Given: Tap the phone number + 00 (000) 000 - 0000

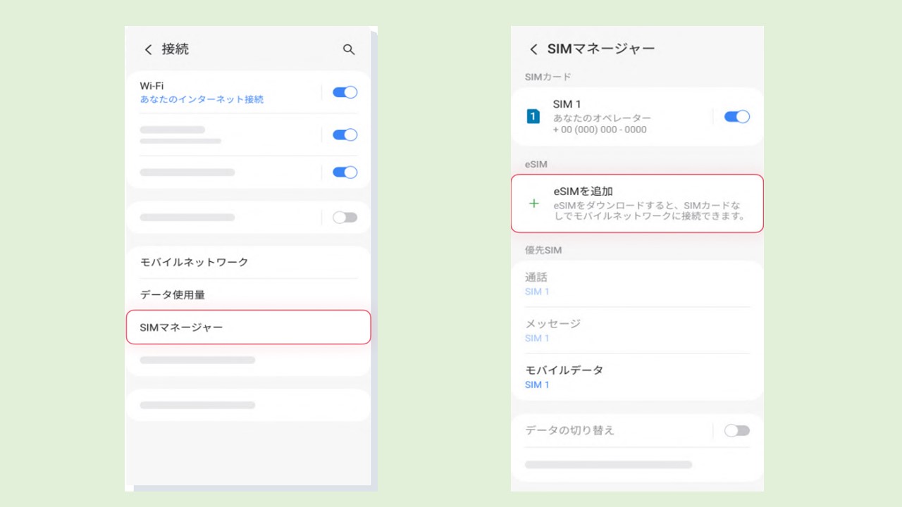Looking at the screenshot, I should pyautogui.click(x=600, y=130).
